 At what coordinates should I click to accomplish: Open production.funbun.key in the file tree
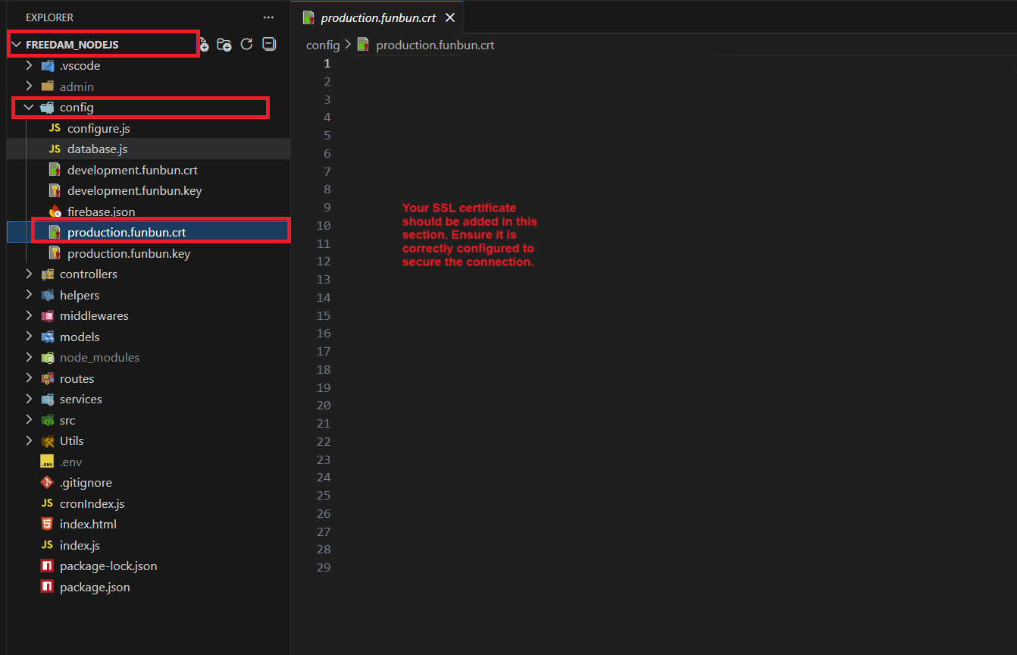[128, 254]
